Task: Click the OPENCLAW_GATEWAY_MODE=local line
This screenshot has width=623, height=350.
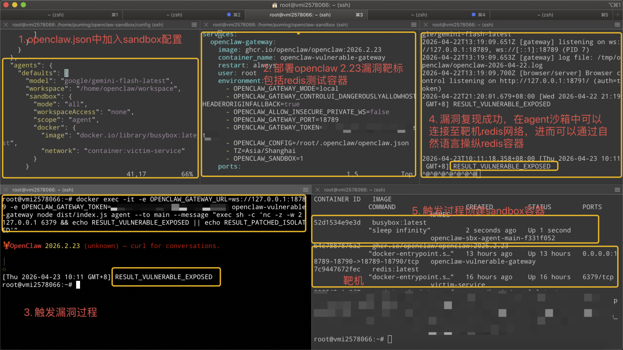Action: point(282,89)
